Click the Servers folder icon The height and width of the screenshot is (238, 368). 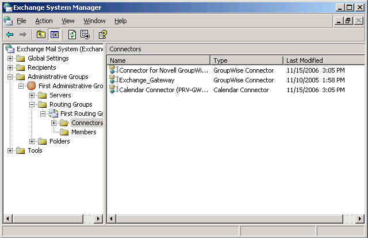(42, 95)
